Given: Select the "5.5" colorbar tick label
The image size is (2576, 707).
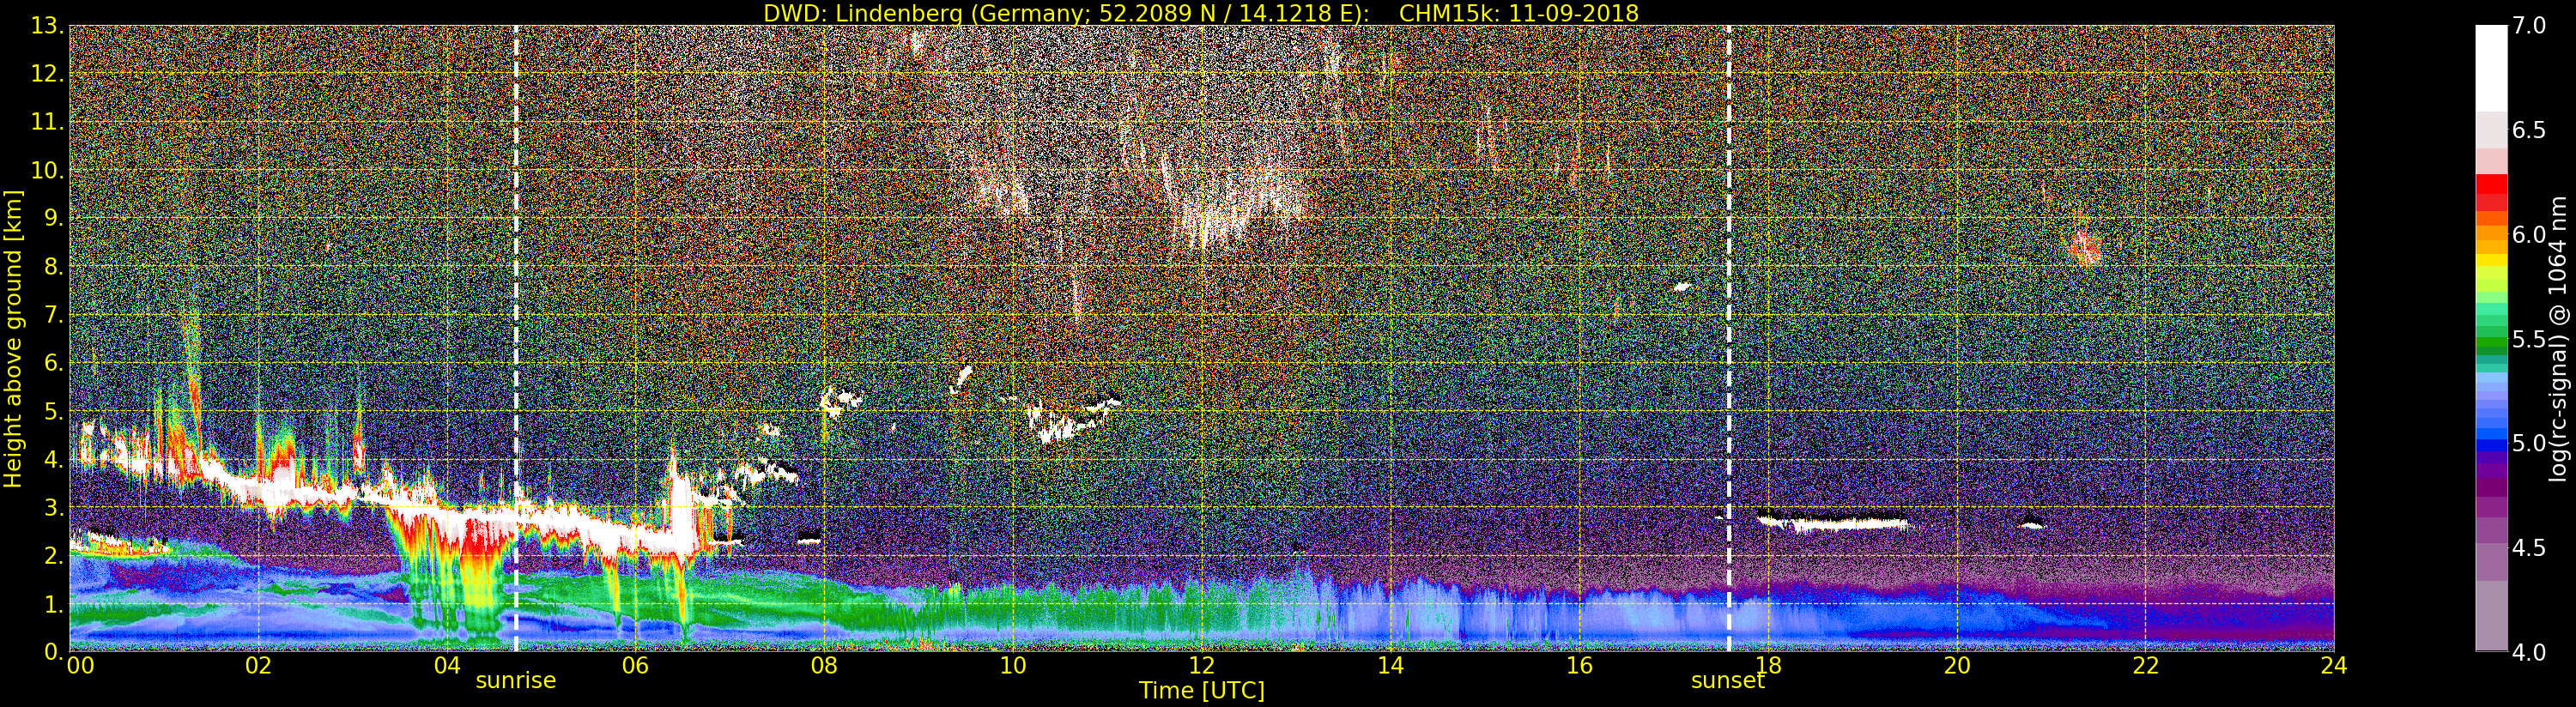Looking at the screenshot, I should [x=2529, y=339].
